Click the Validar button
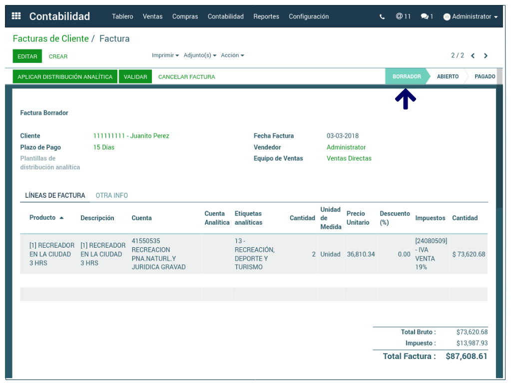The height and width of the screenshot is (383, 511). (x=135, y=77)
